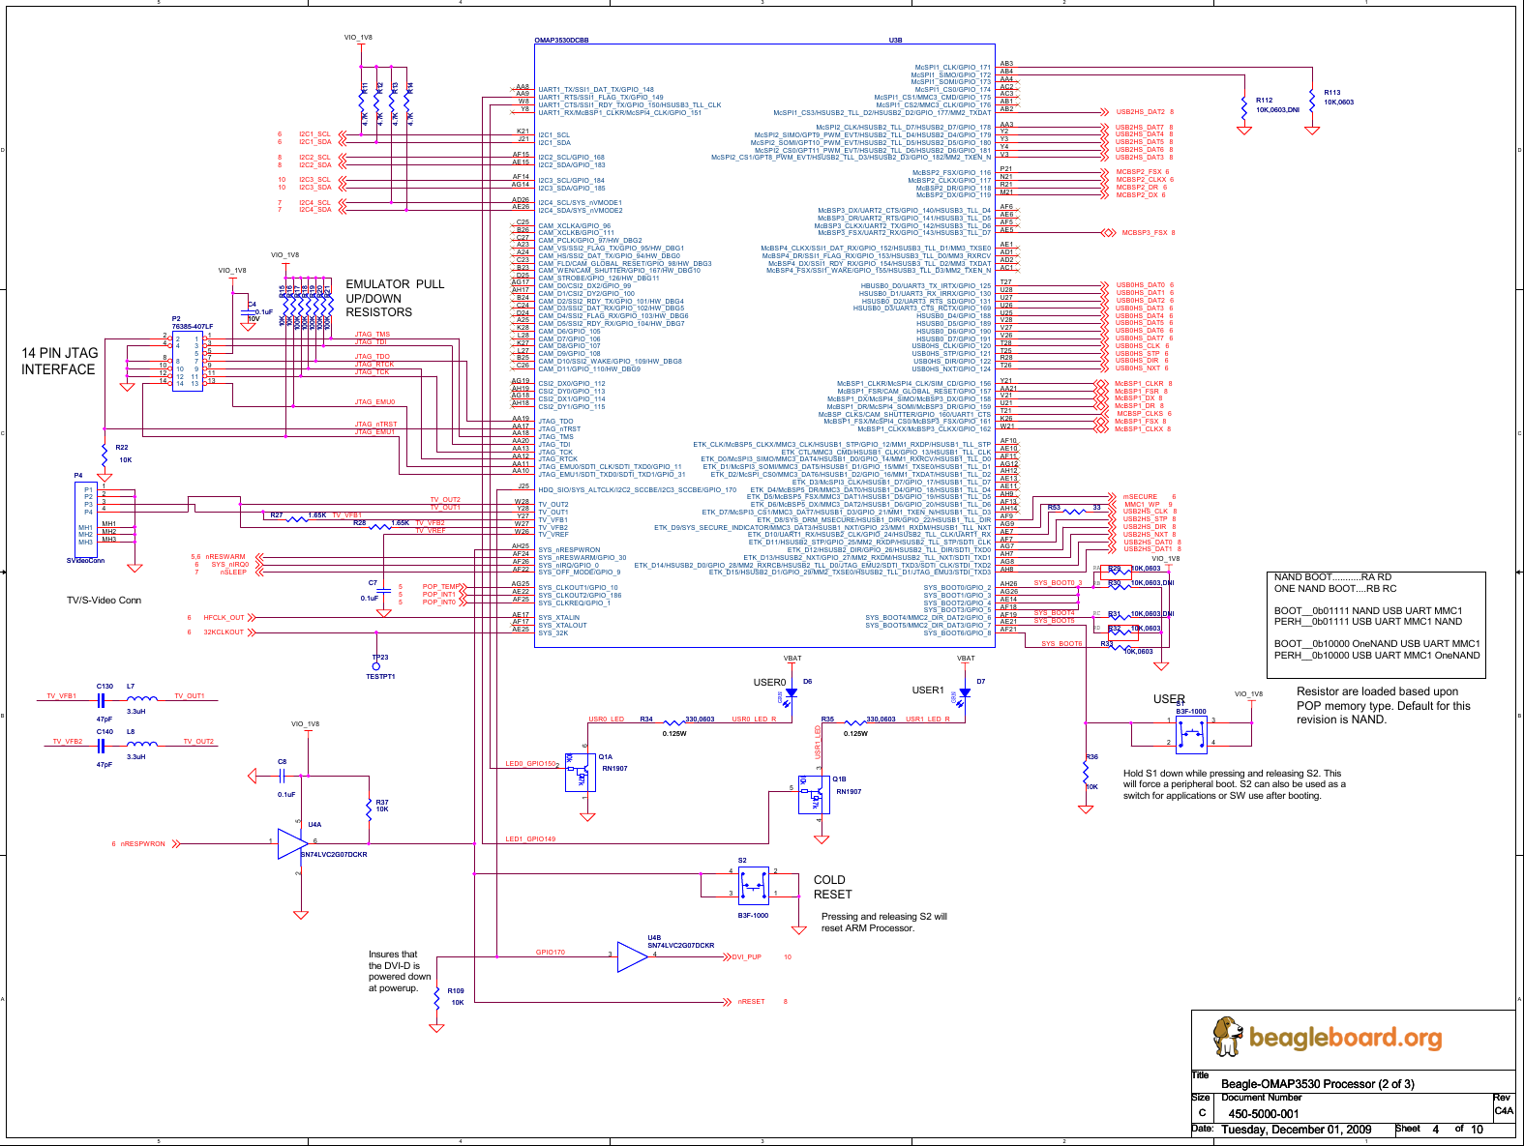This screenshot has width=1524, height=1146.
Task: Click resistor R35 on USR1_LED line
Action: coord(853,722)
